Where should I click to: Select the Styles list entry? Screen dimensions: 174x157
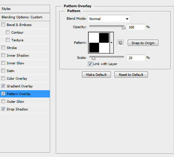(25, 9)
